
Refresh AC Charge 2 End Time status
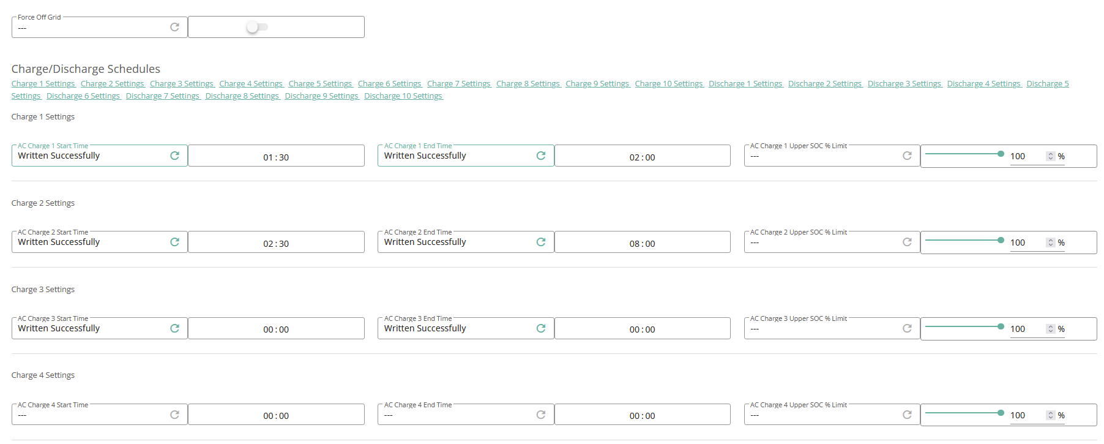[541, 242]
